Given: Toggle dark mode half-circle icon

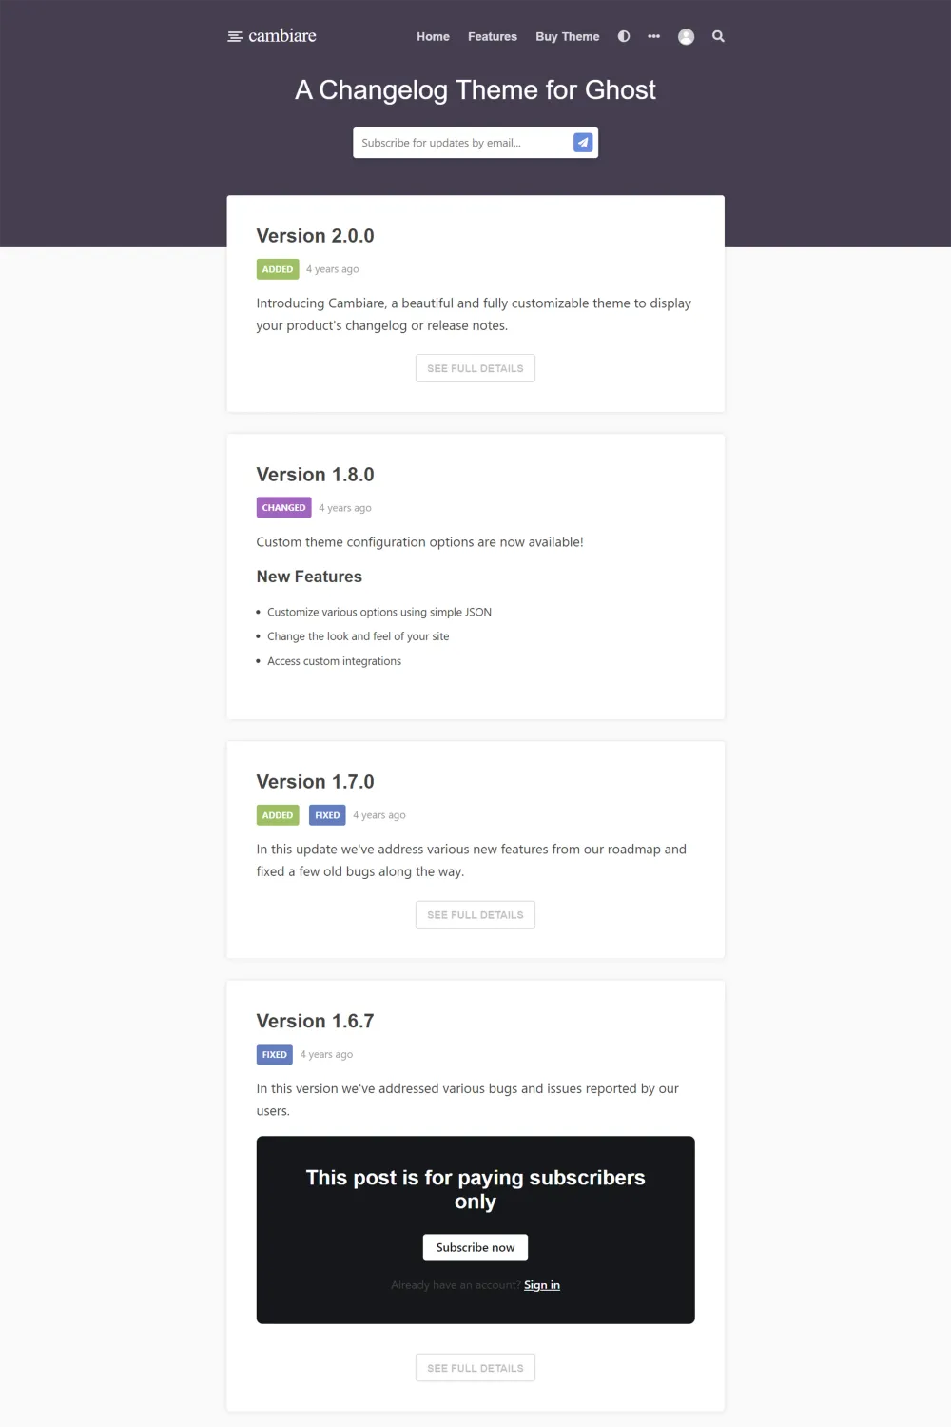Looking at the screenshot, I should click(x=624, y=36).
